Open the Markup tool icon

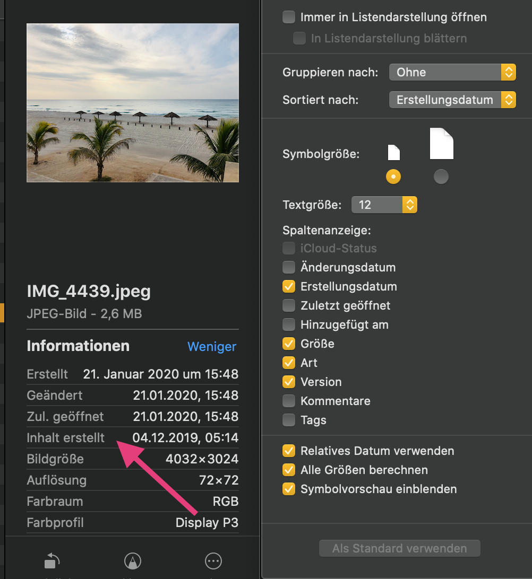[132, 560]
